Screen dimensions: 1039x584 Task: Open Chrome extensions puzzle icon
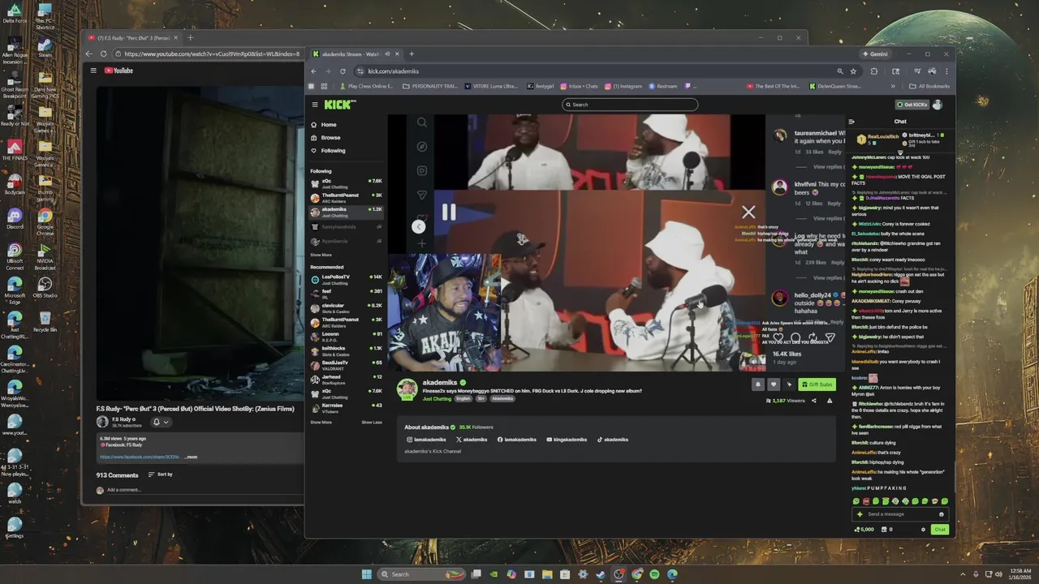(x=873, y=71)
